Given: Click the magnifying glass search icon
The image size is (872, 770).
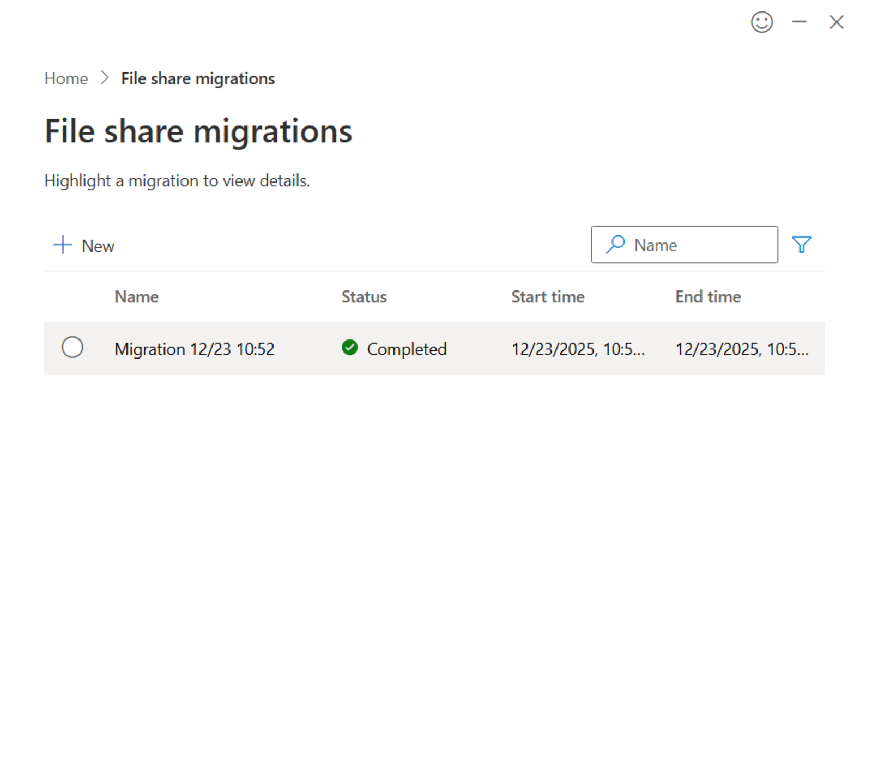Looking at the screenshot, I should [x=615, y=245].
